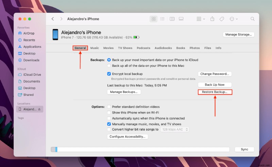
Task: Eject the iPhone with the eject icon
Action: pyautogui.click(x=39, y=109)
